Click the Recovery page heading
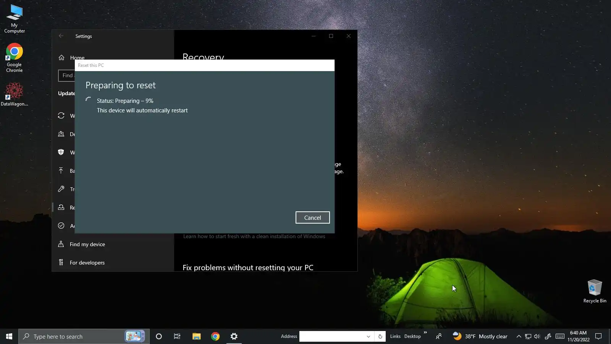The image size is (611, 344). tap(203, 57)
